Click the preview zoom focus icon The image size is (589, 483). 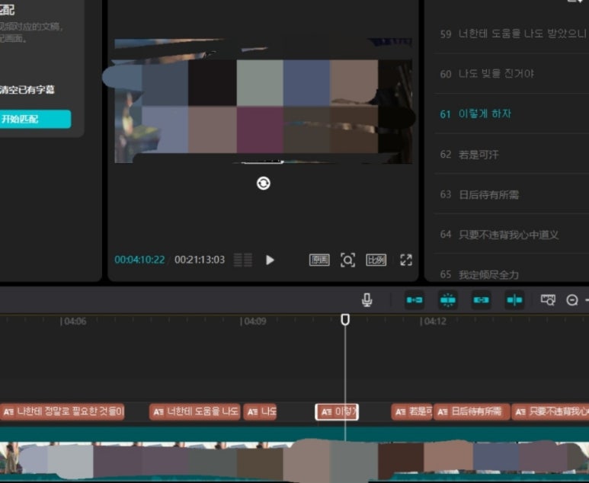pos(347,260)
